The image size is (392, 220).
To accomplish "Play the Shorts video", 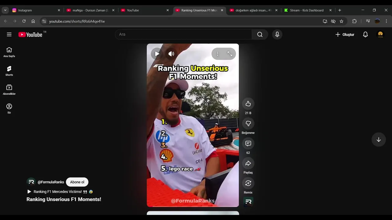I will [157, 54].
